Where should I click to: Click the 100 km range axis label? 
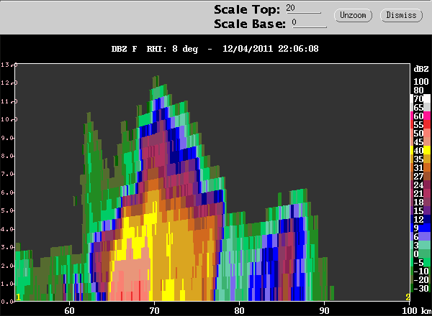click(x=410, y=310)
